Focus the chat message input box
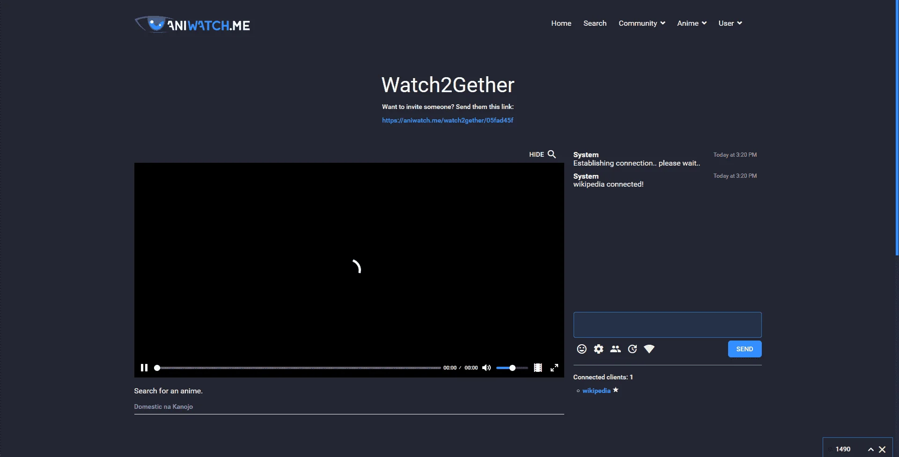 pyautogui.click(x=667, y=325)
